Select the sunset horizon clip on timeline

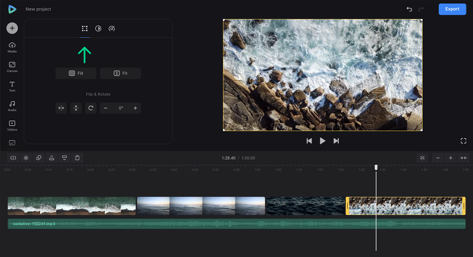click(x=201, y=206)
